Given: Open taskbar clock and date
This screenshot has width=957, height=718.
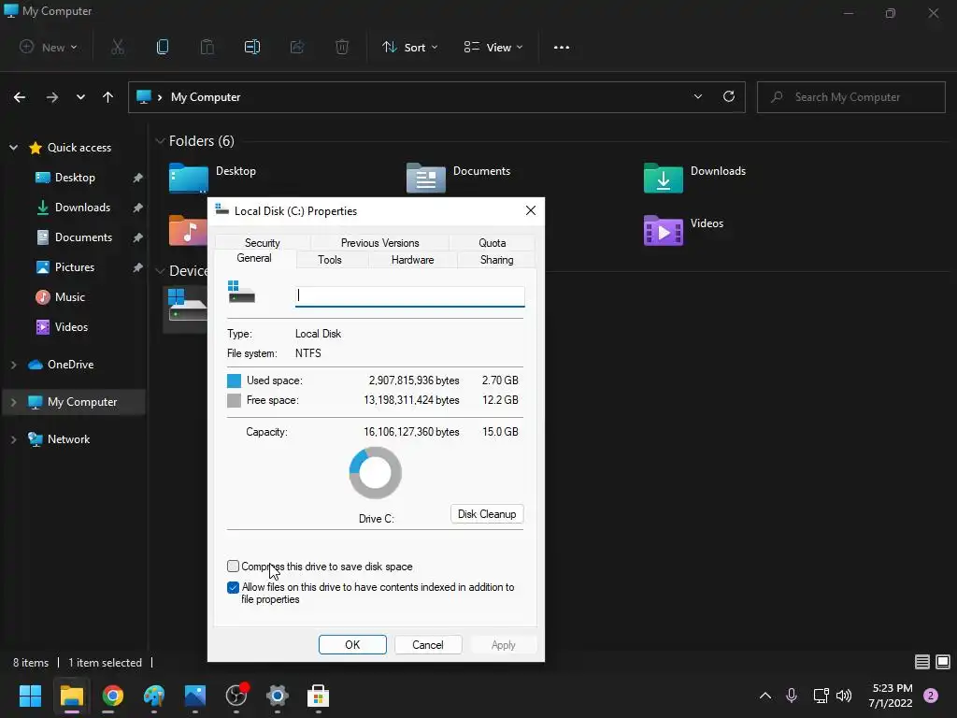Looking at the screenshot, I should 891,696.
